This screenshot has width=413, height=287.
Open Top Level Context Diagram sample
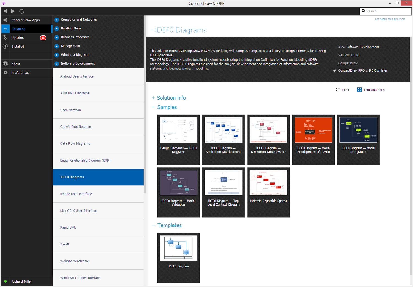pyautogui.click(x=223, y=192)
